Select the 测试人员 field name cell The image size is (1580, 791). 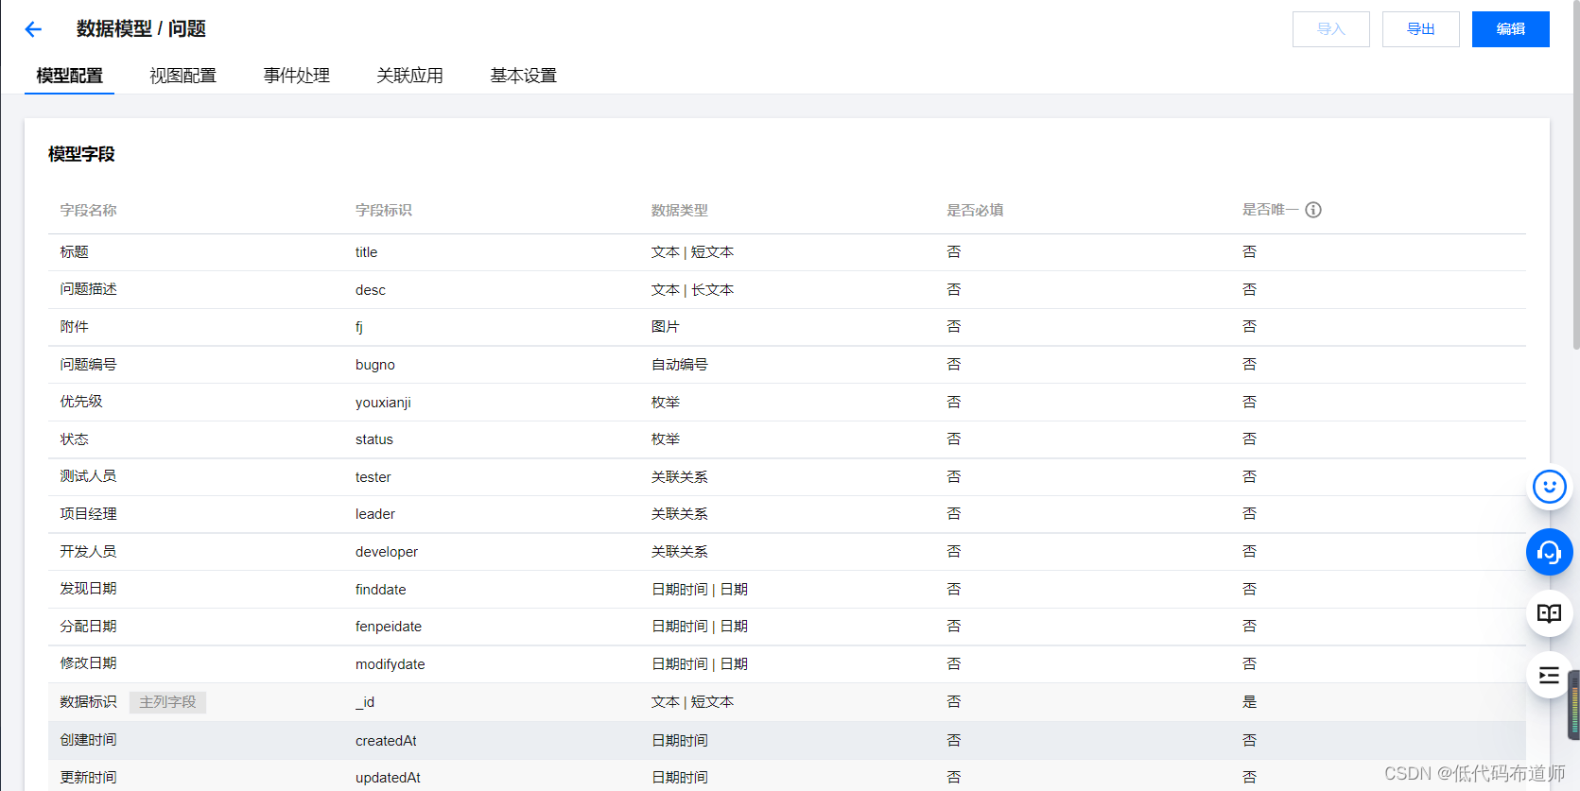tap(89, 476)
